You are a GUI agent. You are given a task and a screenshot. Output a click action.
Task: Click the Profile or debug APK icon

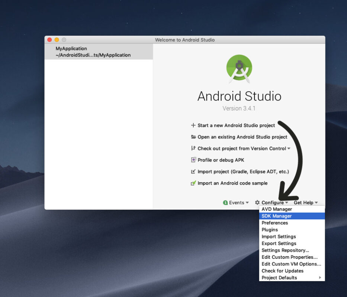(x=193, y=160)
